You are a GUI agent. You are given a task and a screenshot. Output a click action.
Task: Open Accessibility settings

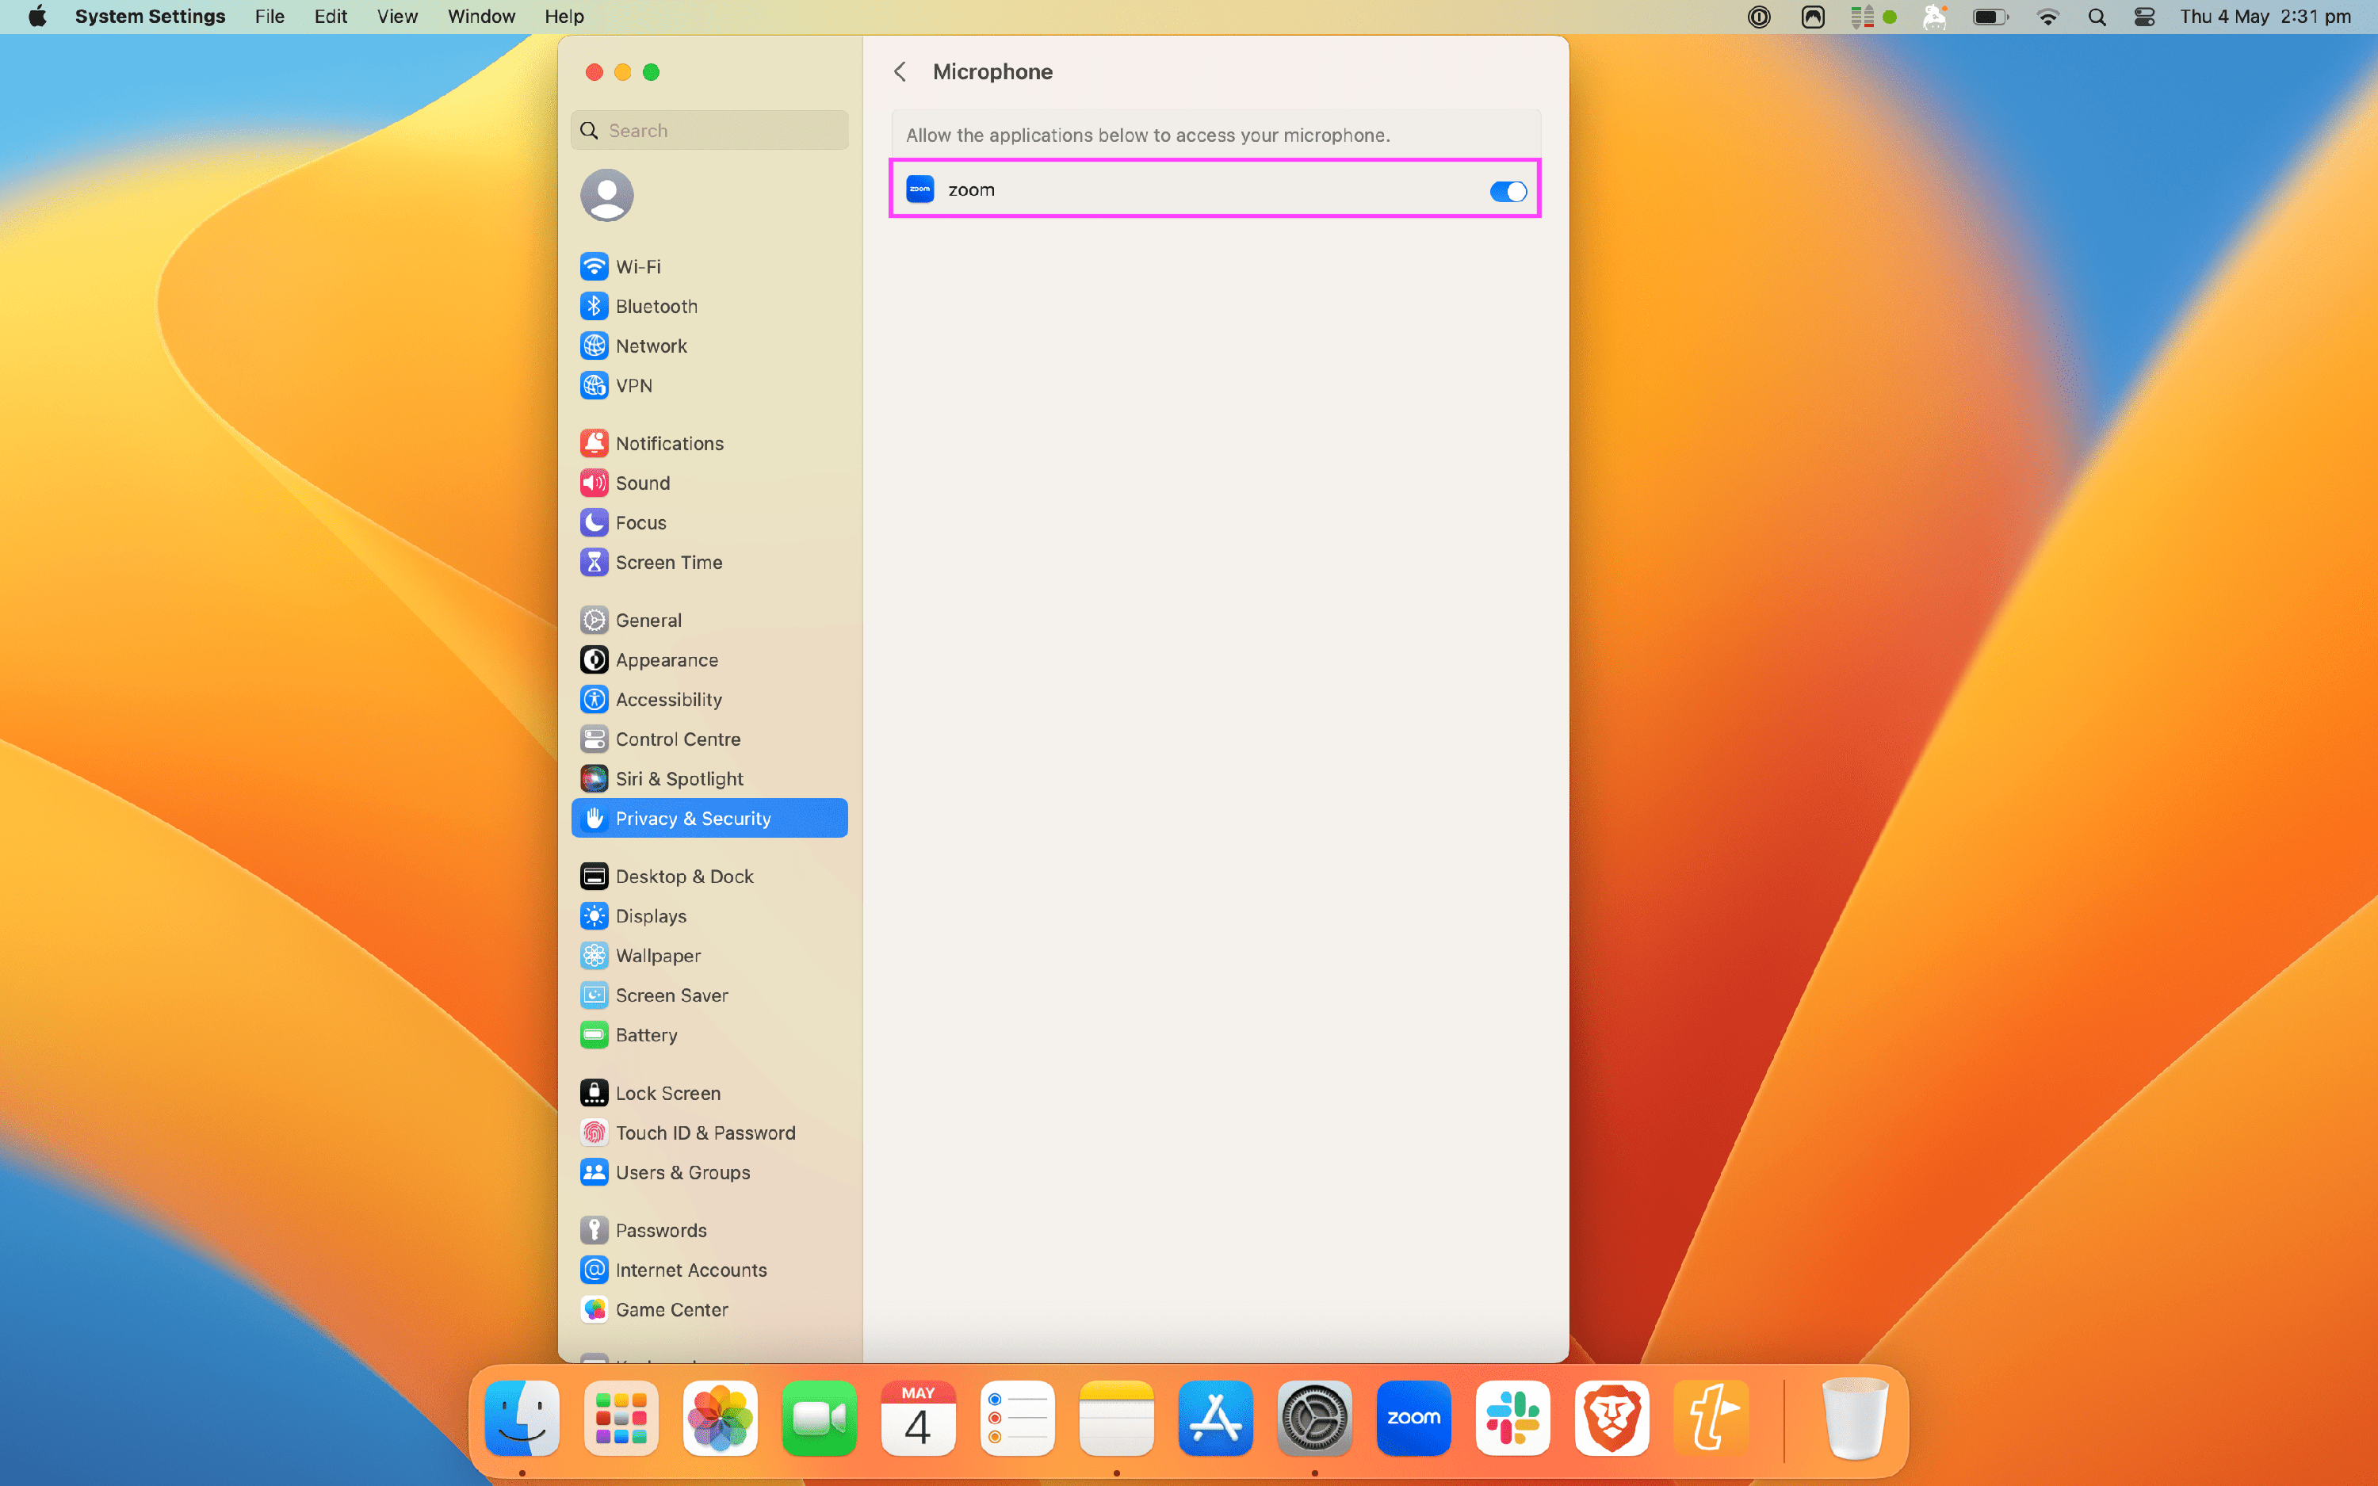click(x=668, y=700)
